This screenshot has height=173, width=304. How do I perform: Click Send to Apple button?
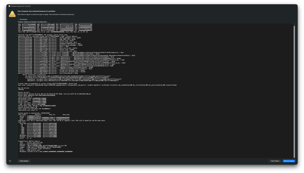coord(289,161)
